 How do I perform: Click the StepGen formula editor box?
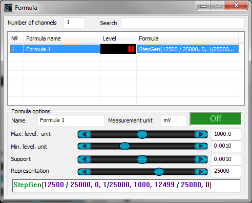point(127,186)
